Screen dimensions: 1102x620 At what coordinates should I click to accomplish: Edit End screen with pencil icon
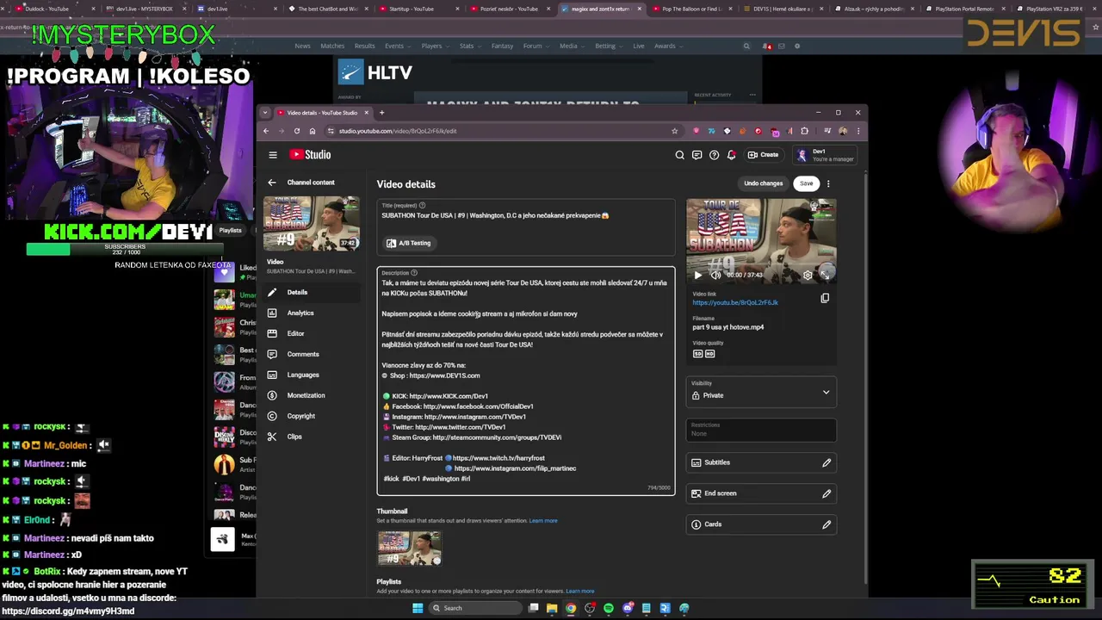[826, 494]
